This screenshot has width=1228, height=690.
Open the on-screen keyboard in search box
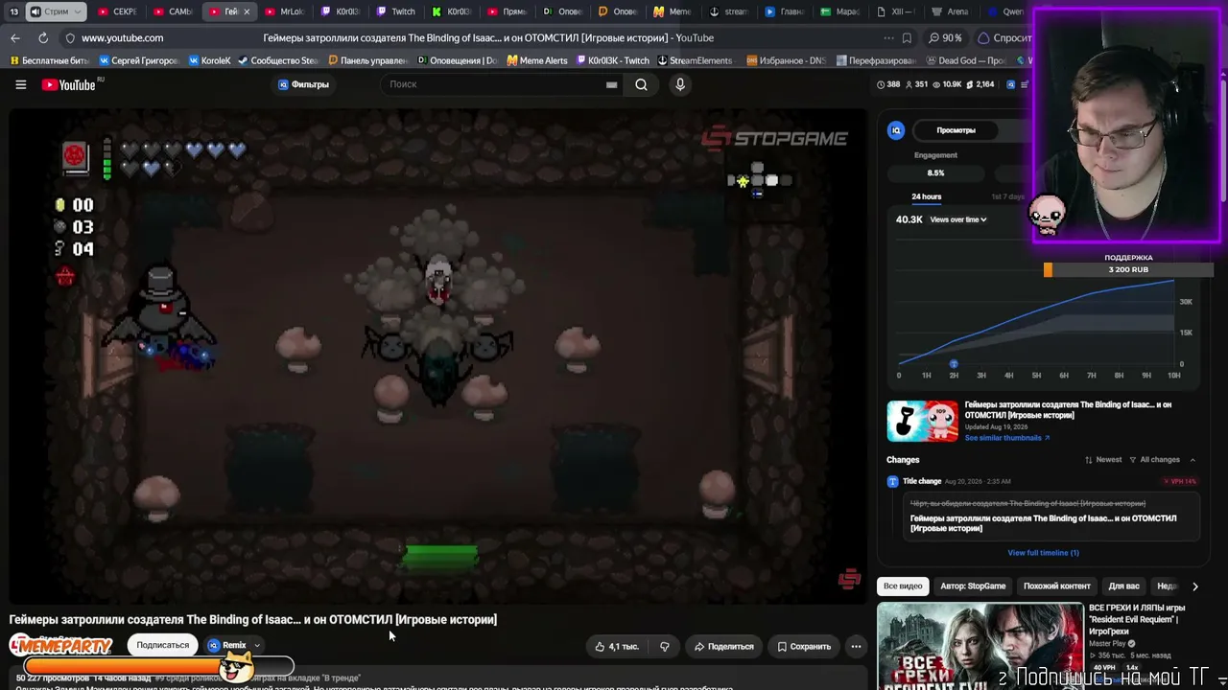click(x=611, y=84)
